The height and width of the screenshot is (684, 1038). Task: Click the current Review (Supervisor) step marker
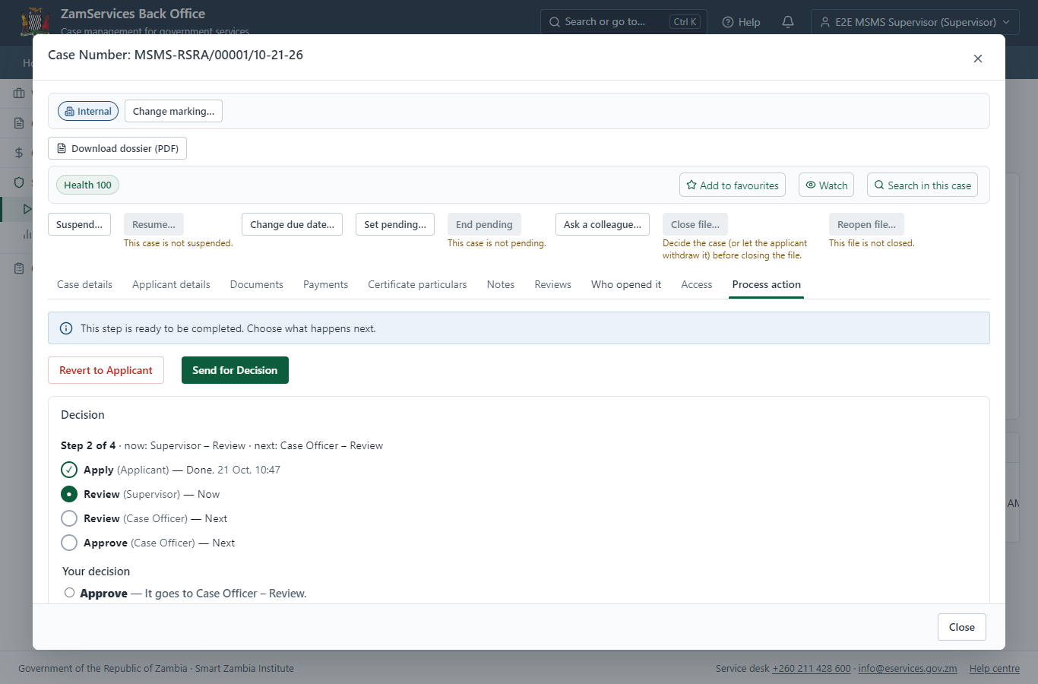pyautogui.click(x=69, y=494)
